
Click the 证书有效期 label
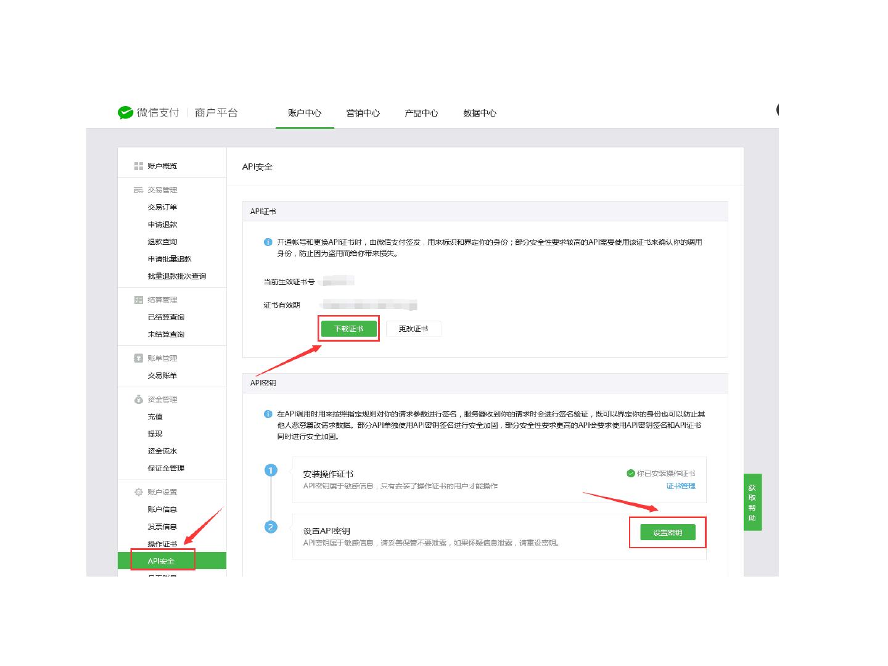click(x=282, y=305)
